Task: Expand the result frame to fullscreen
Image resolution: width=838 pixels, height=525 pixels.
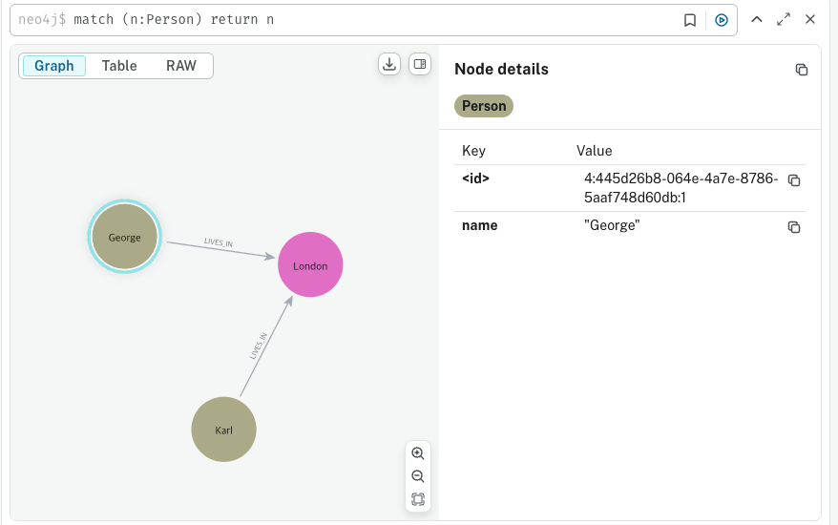Action: click(x=784, y=19)
